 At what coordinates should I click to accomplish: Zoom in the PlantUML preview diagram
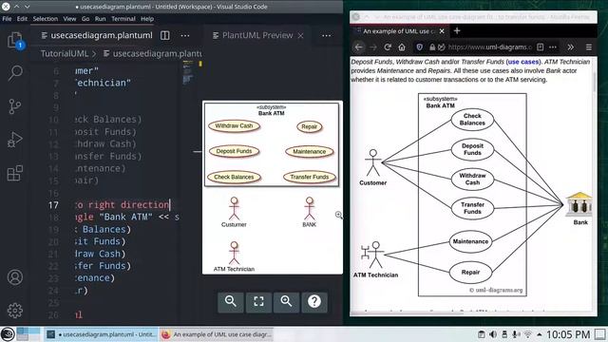287,301
